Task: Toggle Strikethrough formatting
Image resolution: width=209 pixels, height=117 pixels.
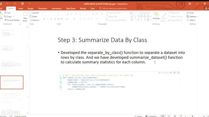Action: (x=58, y=19)
